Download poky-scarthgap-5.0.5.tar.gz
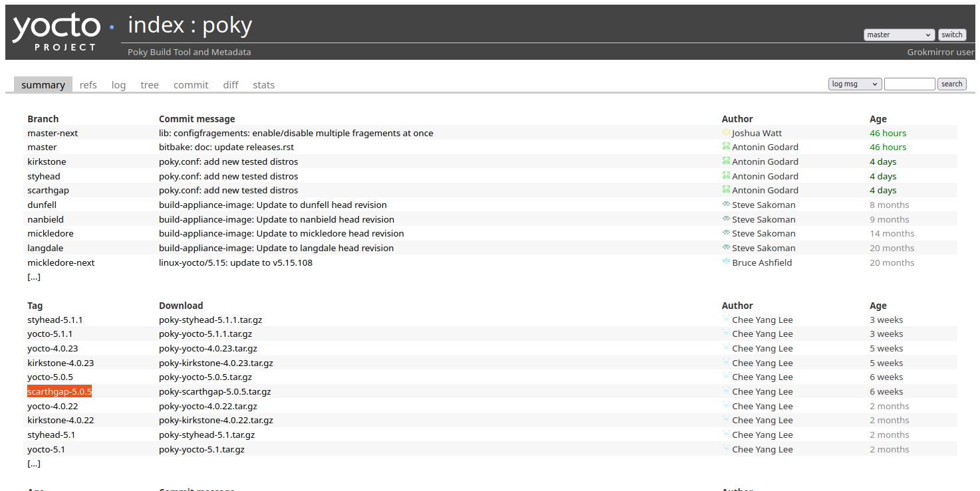980x491 pixels. (x=214, y=391)
